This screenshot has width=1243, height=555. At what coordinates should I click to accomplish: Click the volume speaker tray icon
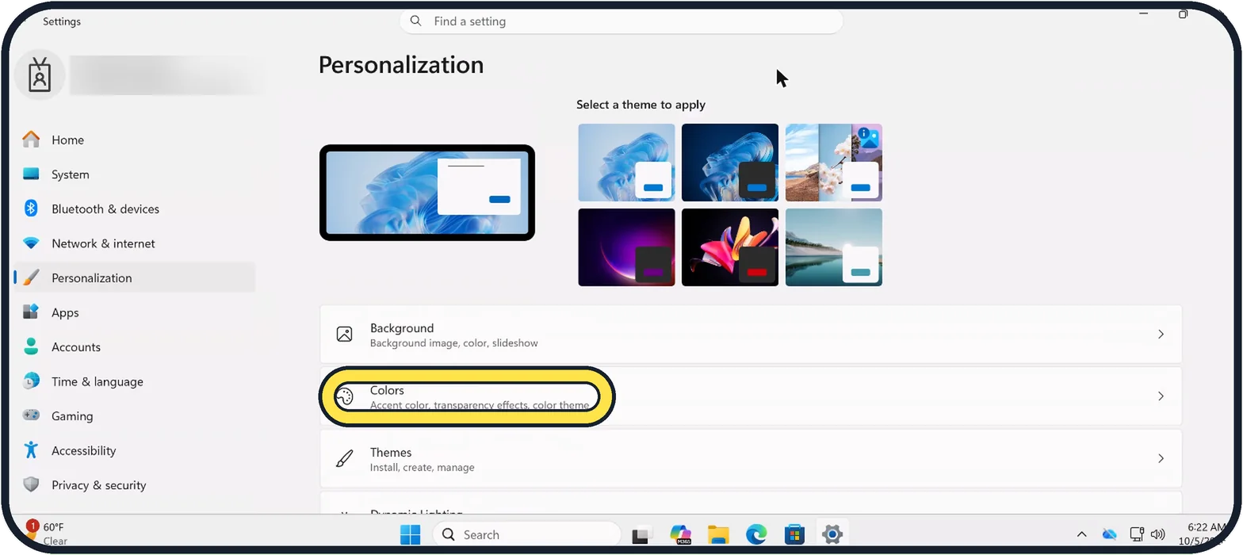pyautogui.click(x=1157, y=534)
